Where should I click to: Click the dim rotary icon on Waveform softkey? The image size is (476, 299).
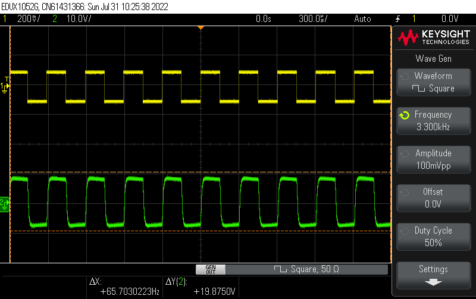point(405,77)
